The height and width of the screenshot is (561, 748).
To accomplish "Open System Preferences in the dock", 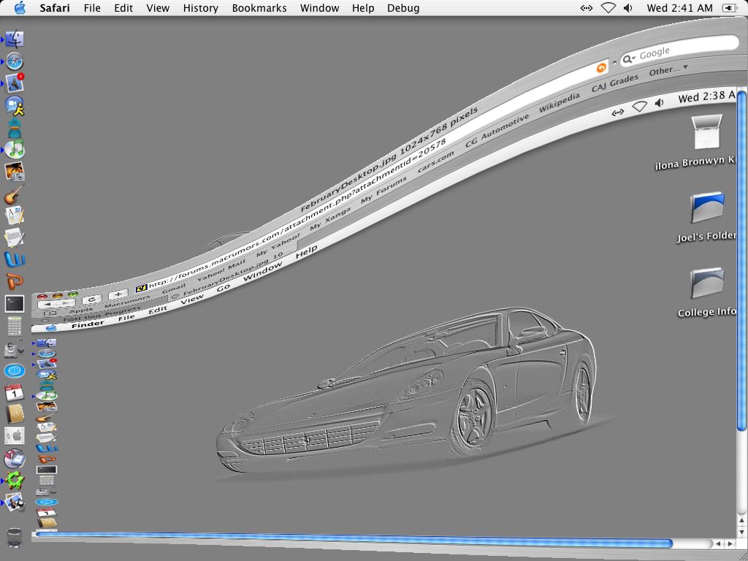I will click(x=15, y=436).
